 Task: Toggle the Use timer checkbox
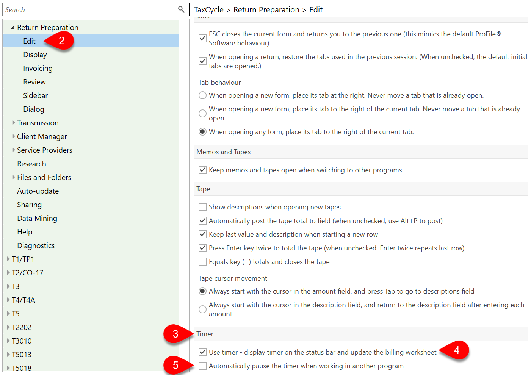(x=203, y=352)
